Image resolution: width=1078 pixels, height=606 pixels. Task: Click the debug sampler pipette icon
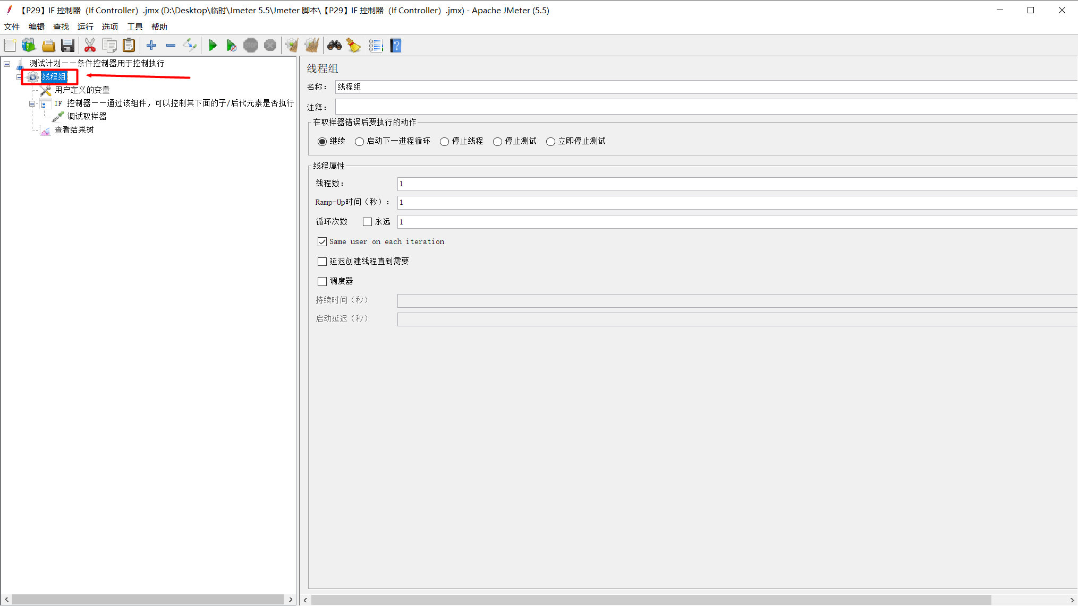pyautogui.click(x=58, y=117)
